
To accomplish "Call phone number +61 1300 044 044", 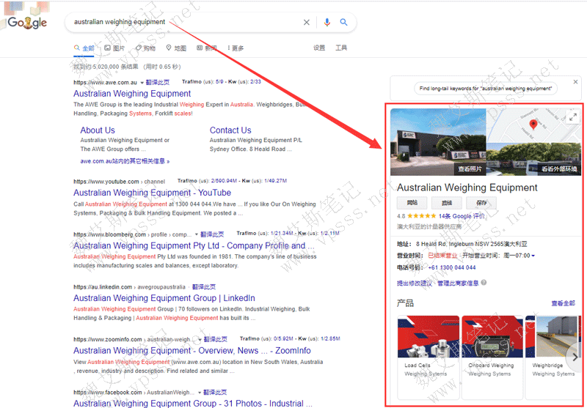I will click(452, 267).
